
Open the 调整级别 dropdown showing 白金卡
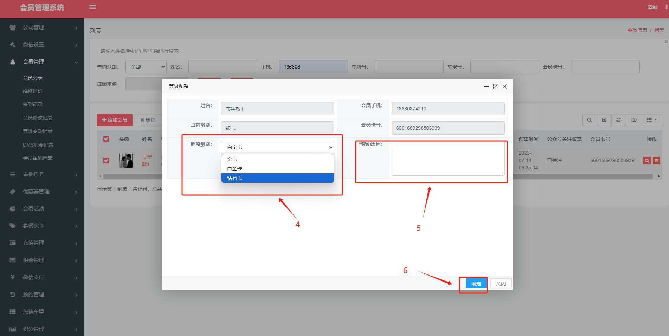[277, 147]
